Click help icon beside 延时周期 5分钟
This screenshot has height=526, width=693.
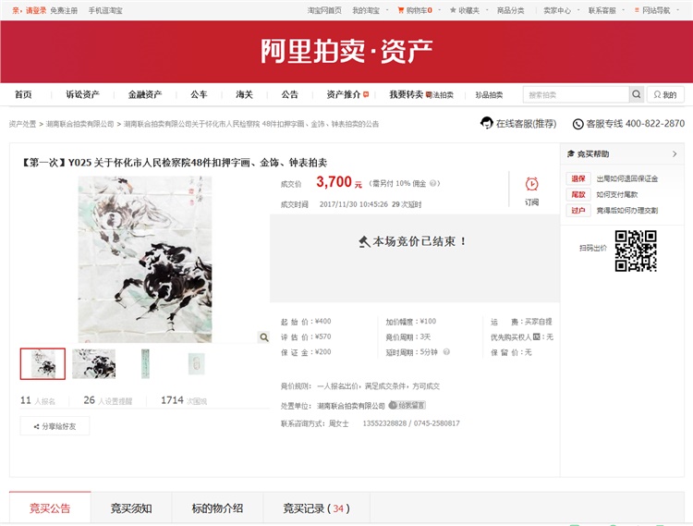pyautogui.click(x=446, y=352)
